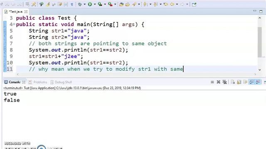Image resolution: width=266 pixels, height=149 pixels.
Task: Click the Previous Annotation up-arrow icon
Action: (155, 4)
